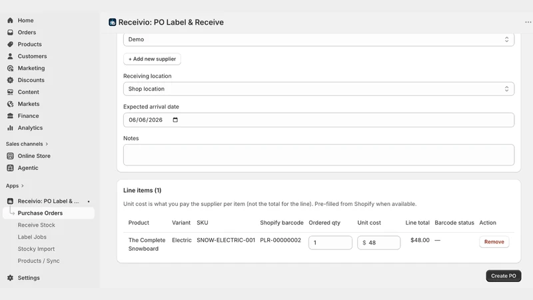533x300 pixels.
Task: Click the Expected arrival date field
Action: pos(318,120)
